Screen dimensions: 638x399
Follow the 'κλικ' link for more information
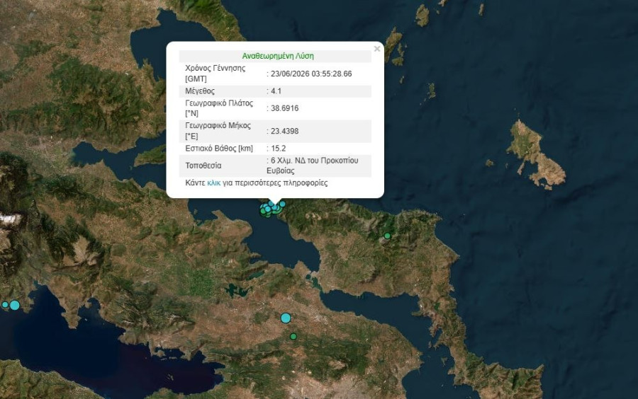pyautogui.click(x=213, y=183)
